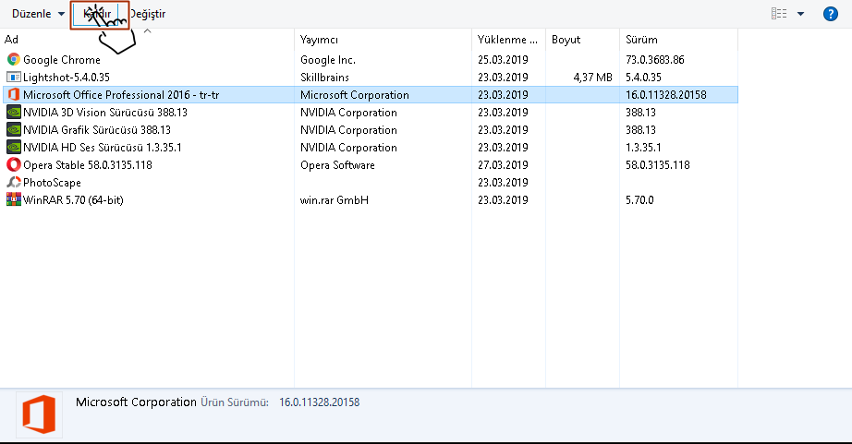Sort by the Yüklenme date column header
The width and height of the screenshot is (852, 444).
pyautogui.click(x=508, y=40)
